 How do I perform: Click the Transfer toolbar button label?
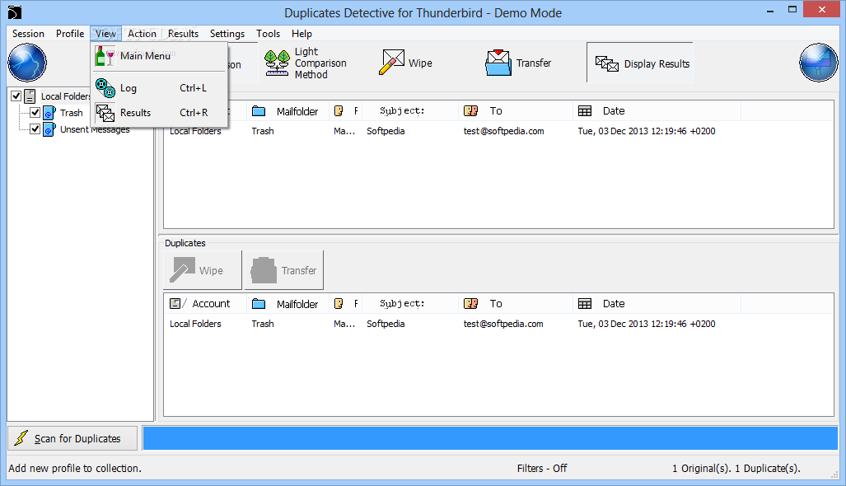coord(534,63)
